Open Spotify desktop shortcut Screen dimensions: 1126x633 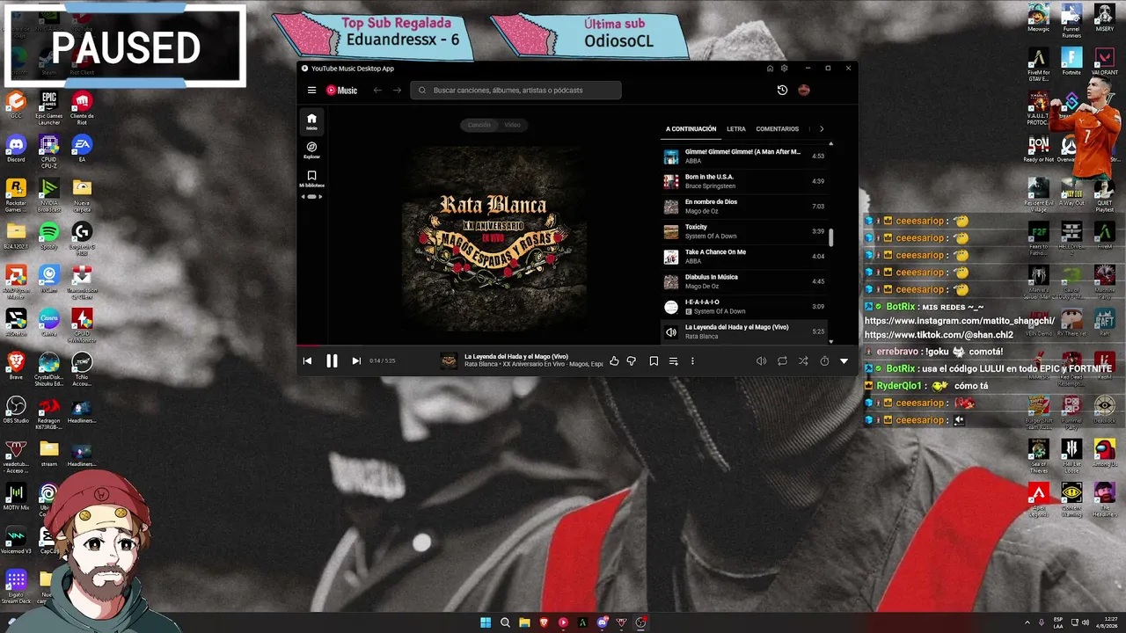pos(48,235)
